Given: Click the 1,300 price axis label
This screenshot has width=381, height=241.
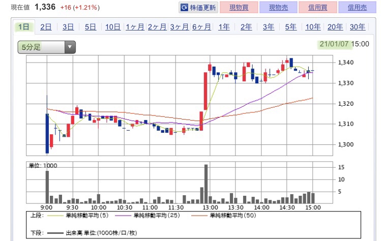Looking at the screenshot, I should 346,144.
